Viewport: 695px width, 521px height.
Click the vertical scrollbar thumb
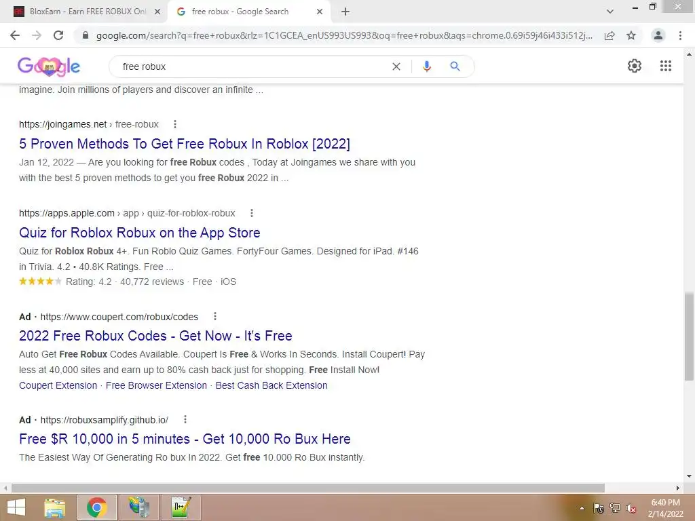689,336
